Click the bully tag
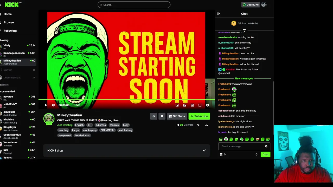This screenshot has width=333, height=187. pyautogui.click(x=126, y=125)
